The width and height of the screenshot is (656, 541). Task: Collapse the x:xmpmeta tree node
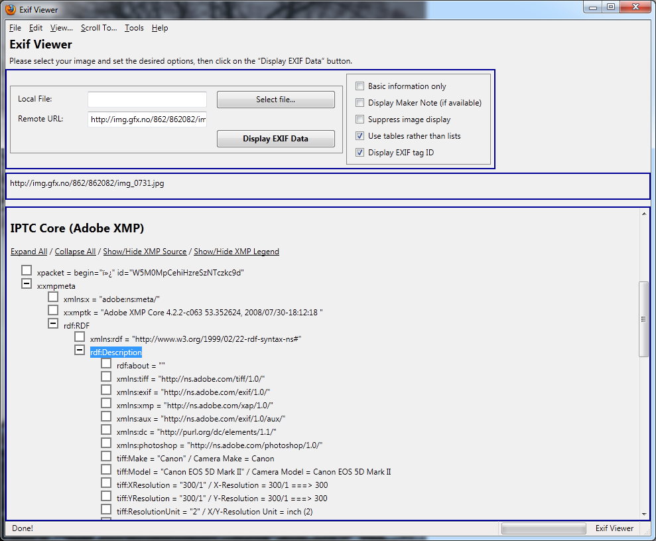coord(27,284)
